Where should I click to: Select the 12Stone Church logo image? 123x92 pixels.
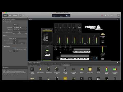pyautogui.click(x=94, y=27)
